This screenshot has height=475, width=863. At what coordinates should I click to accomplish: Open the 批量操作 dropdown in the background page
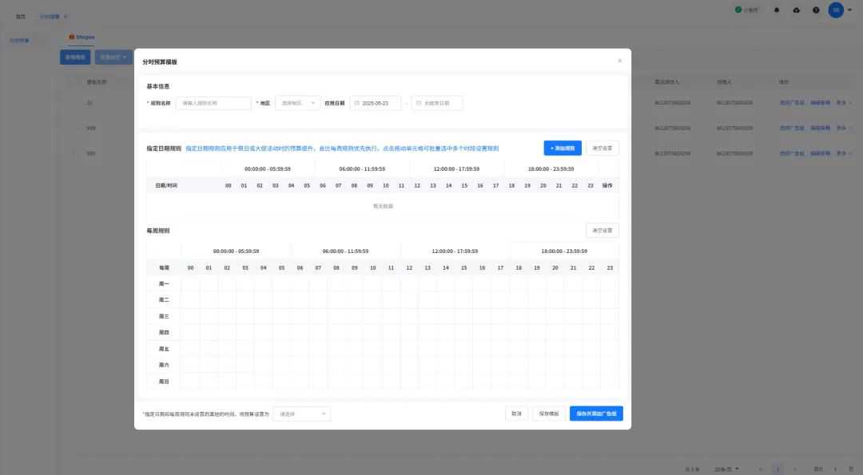(x=113, y=57)
